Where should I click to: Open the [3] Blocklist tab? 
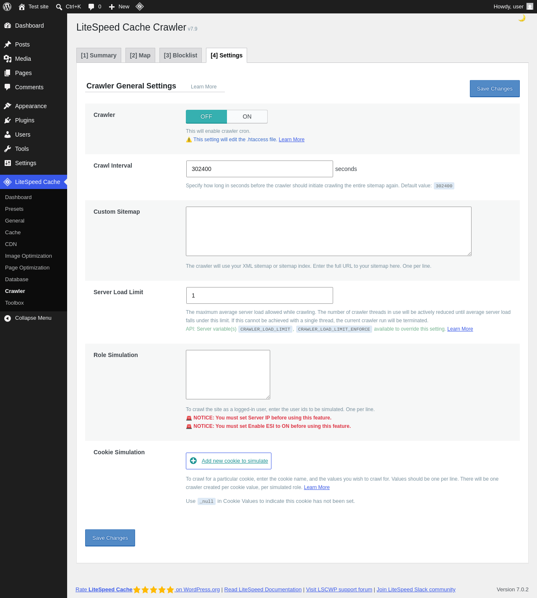(180, 55)
